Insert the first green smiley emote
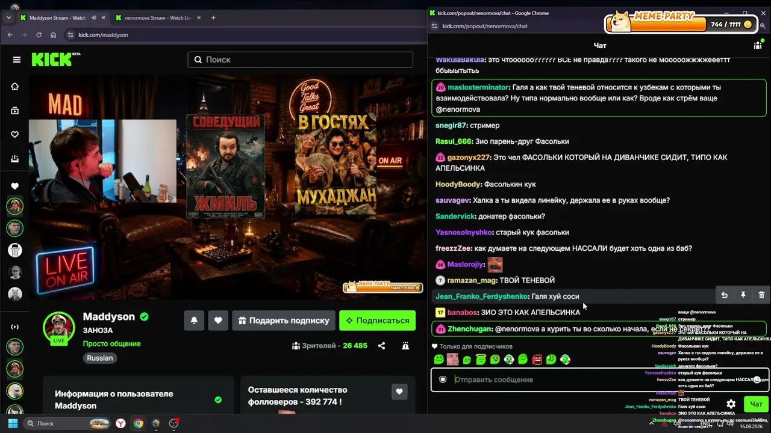Viewport: 771px width, 433px height. point(439,360)
